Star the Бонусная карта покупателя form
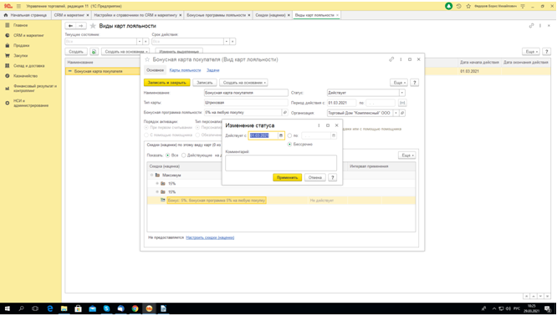The height and width of the screenshot is (316, 557). (147, 59)
